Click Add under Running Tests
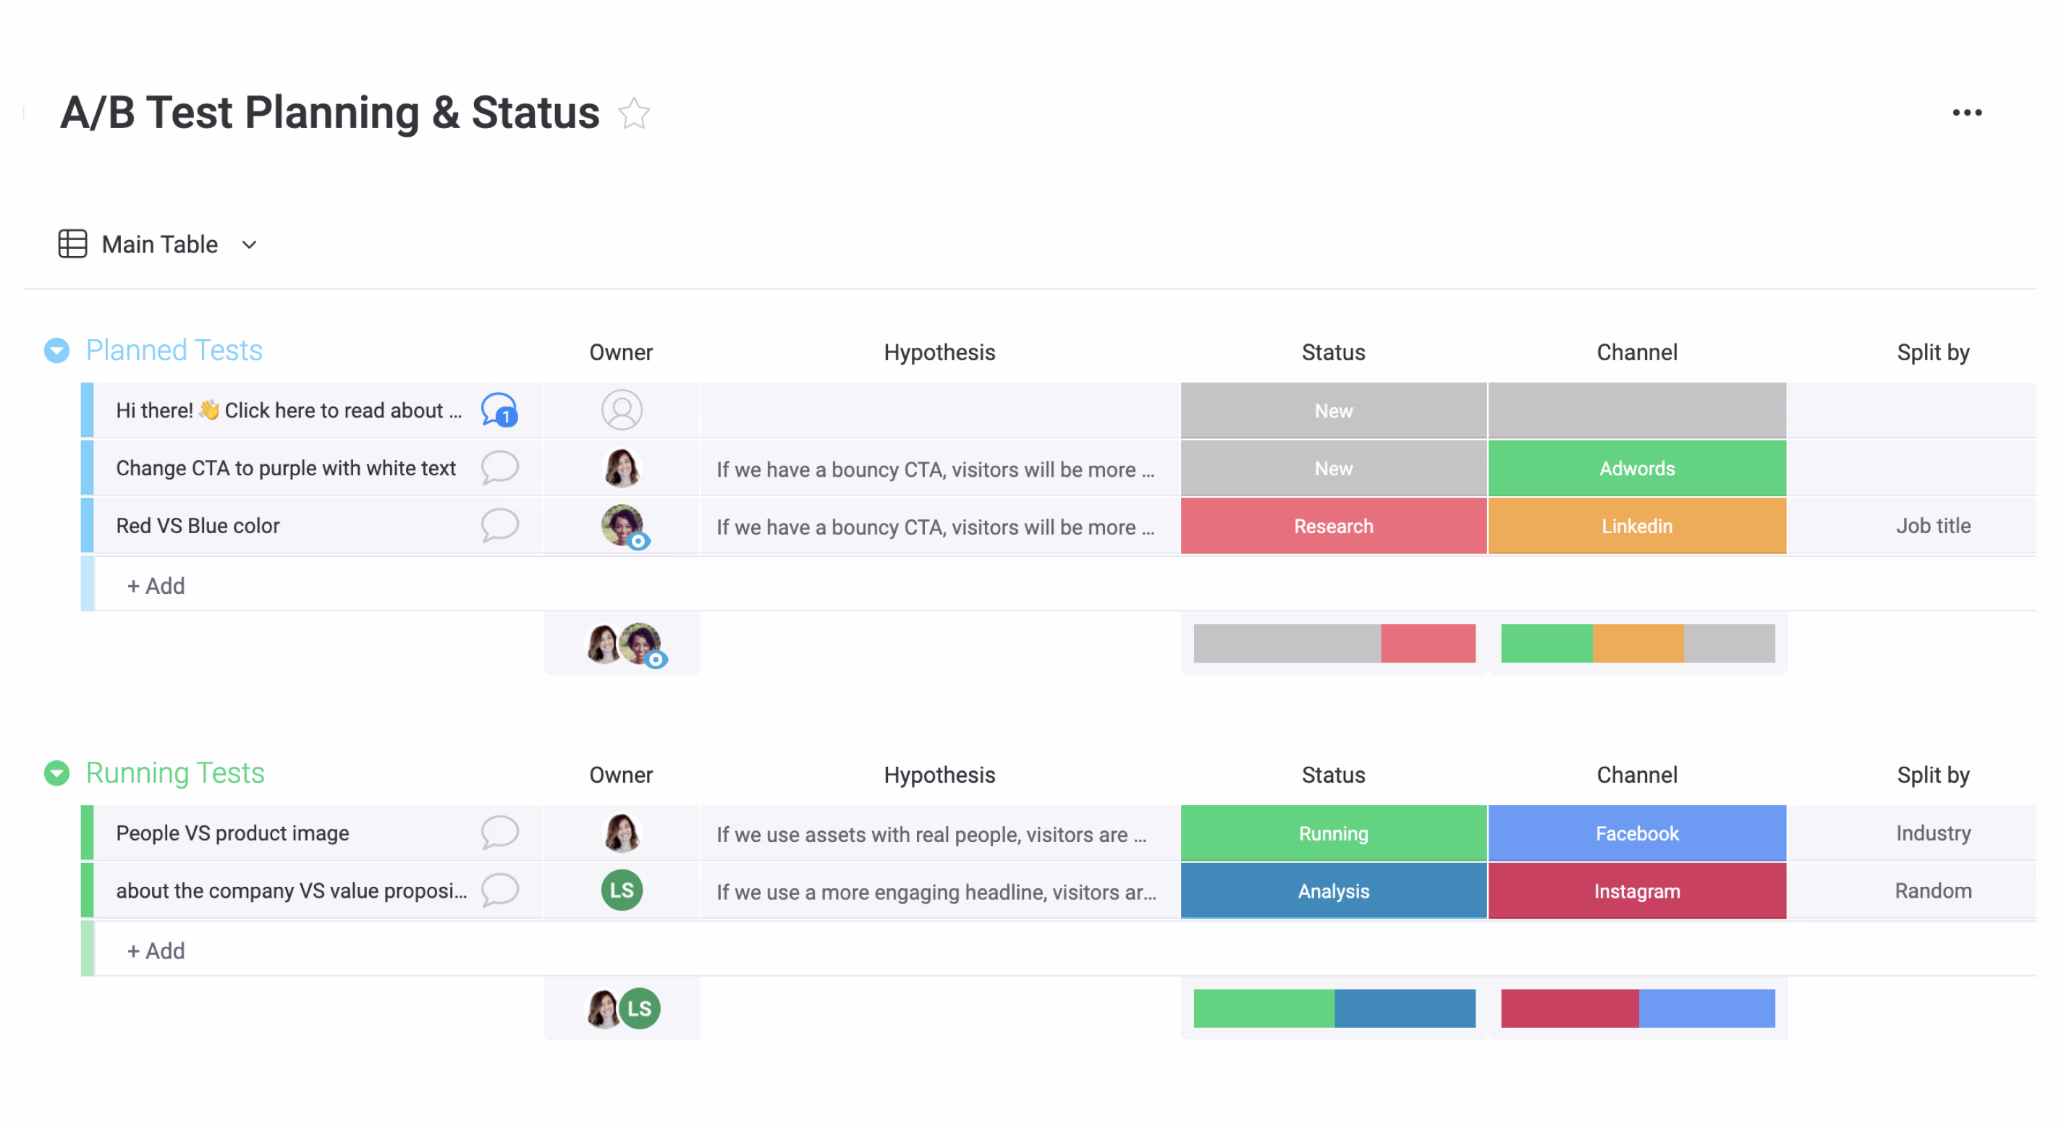 coord(155,950)
